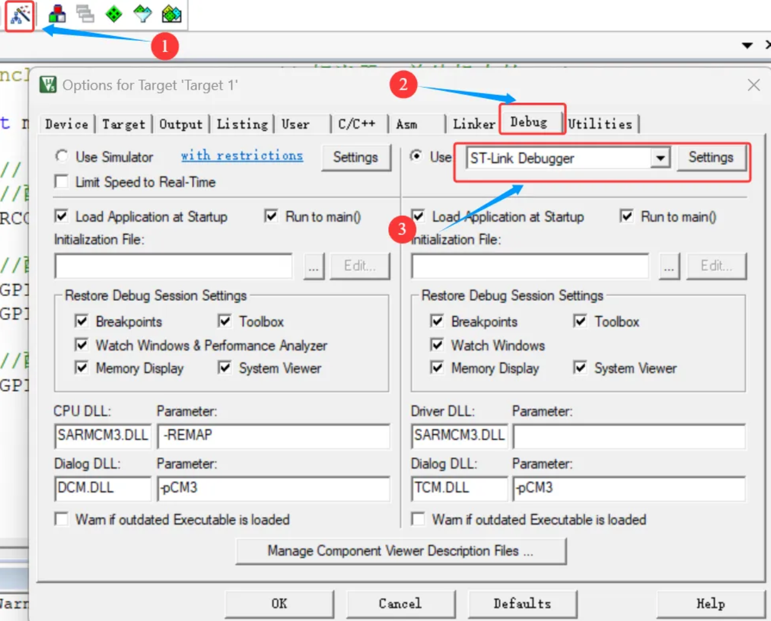Browse debugger initialization file with '...' button
The width and height of the screenshot is (771, 621).
click(x=669, y=266)
